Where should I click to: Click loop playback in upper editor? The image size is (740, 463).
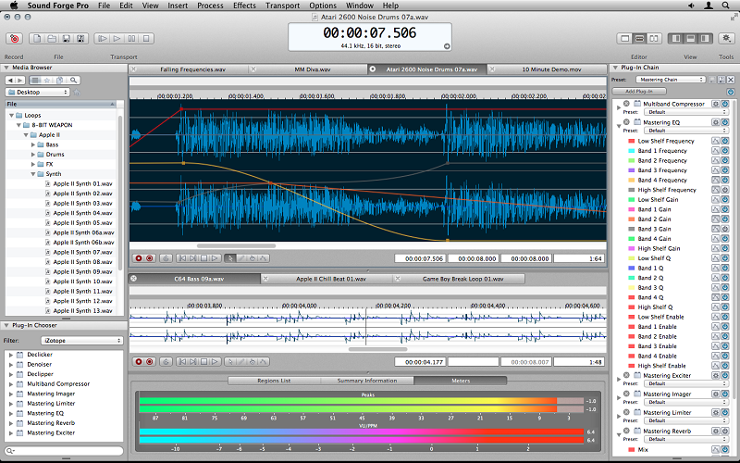pos(166,258)
